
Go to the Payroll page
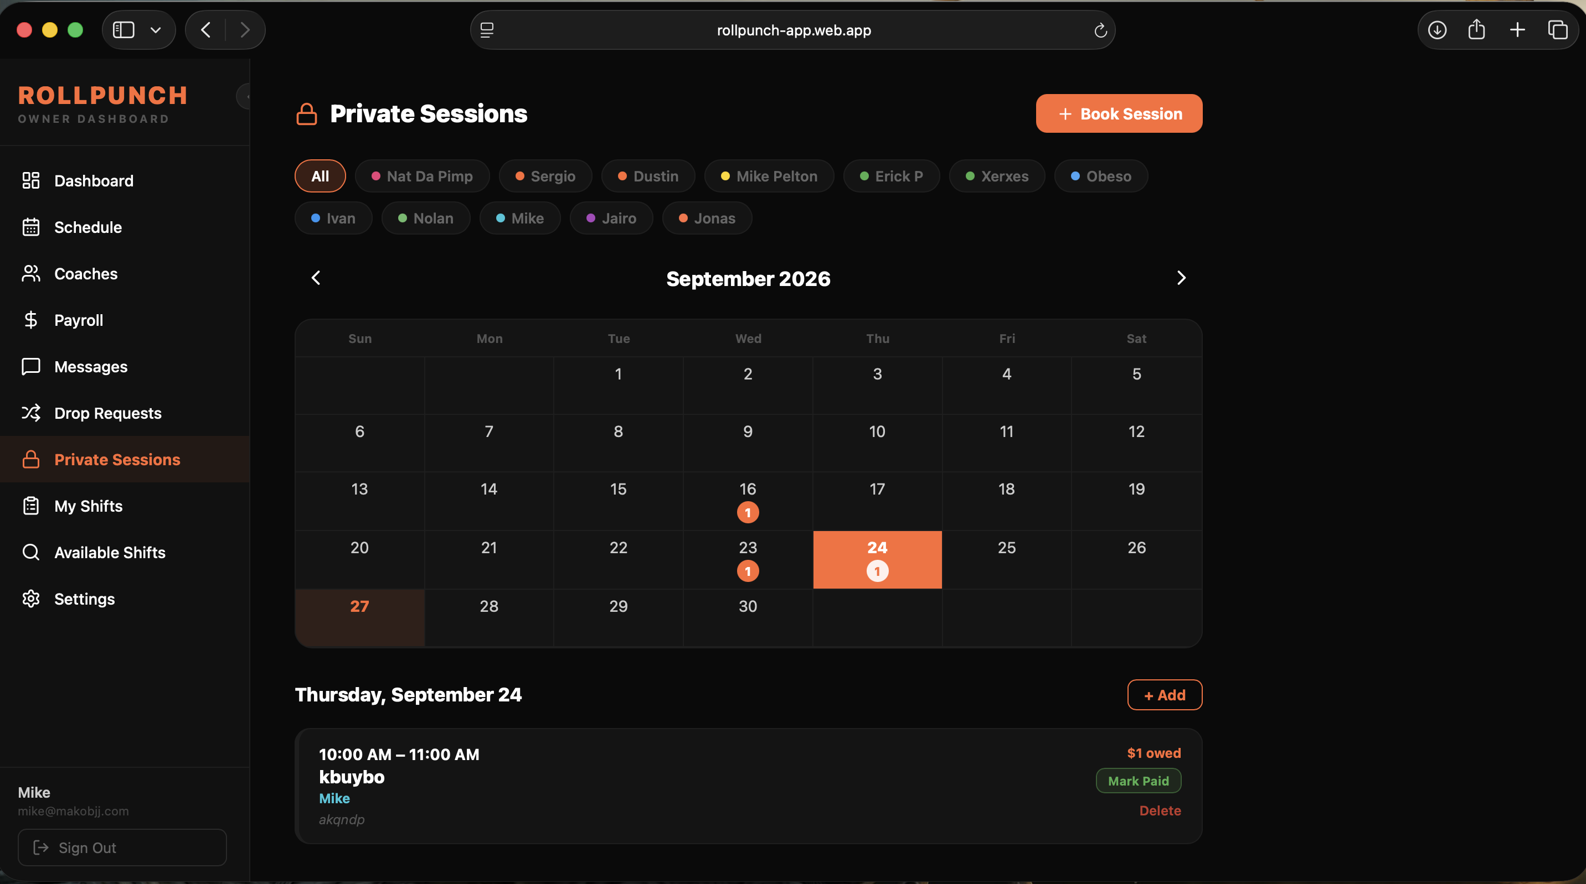coord(125,320)
